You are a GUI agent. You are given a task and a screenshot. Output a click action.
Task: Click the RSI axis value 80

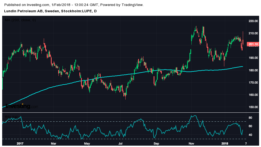(250, 118)
